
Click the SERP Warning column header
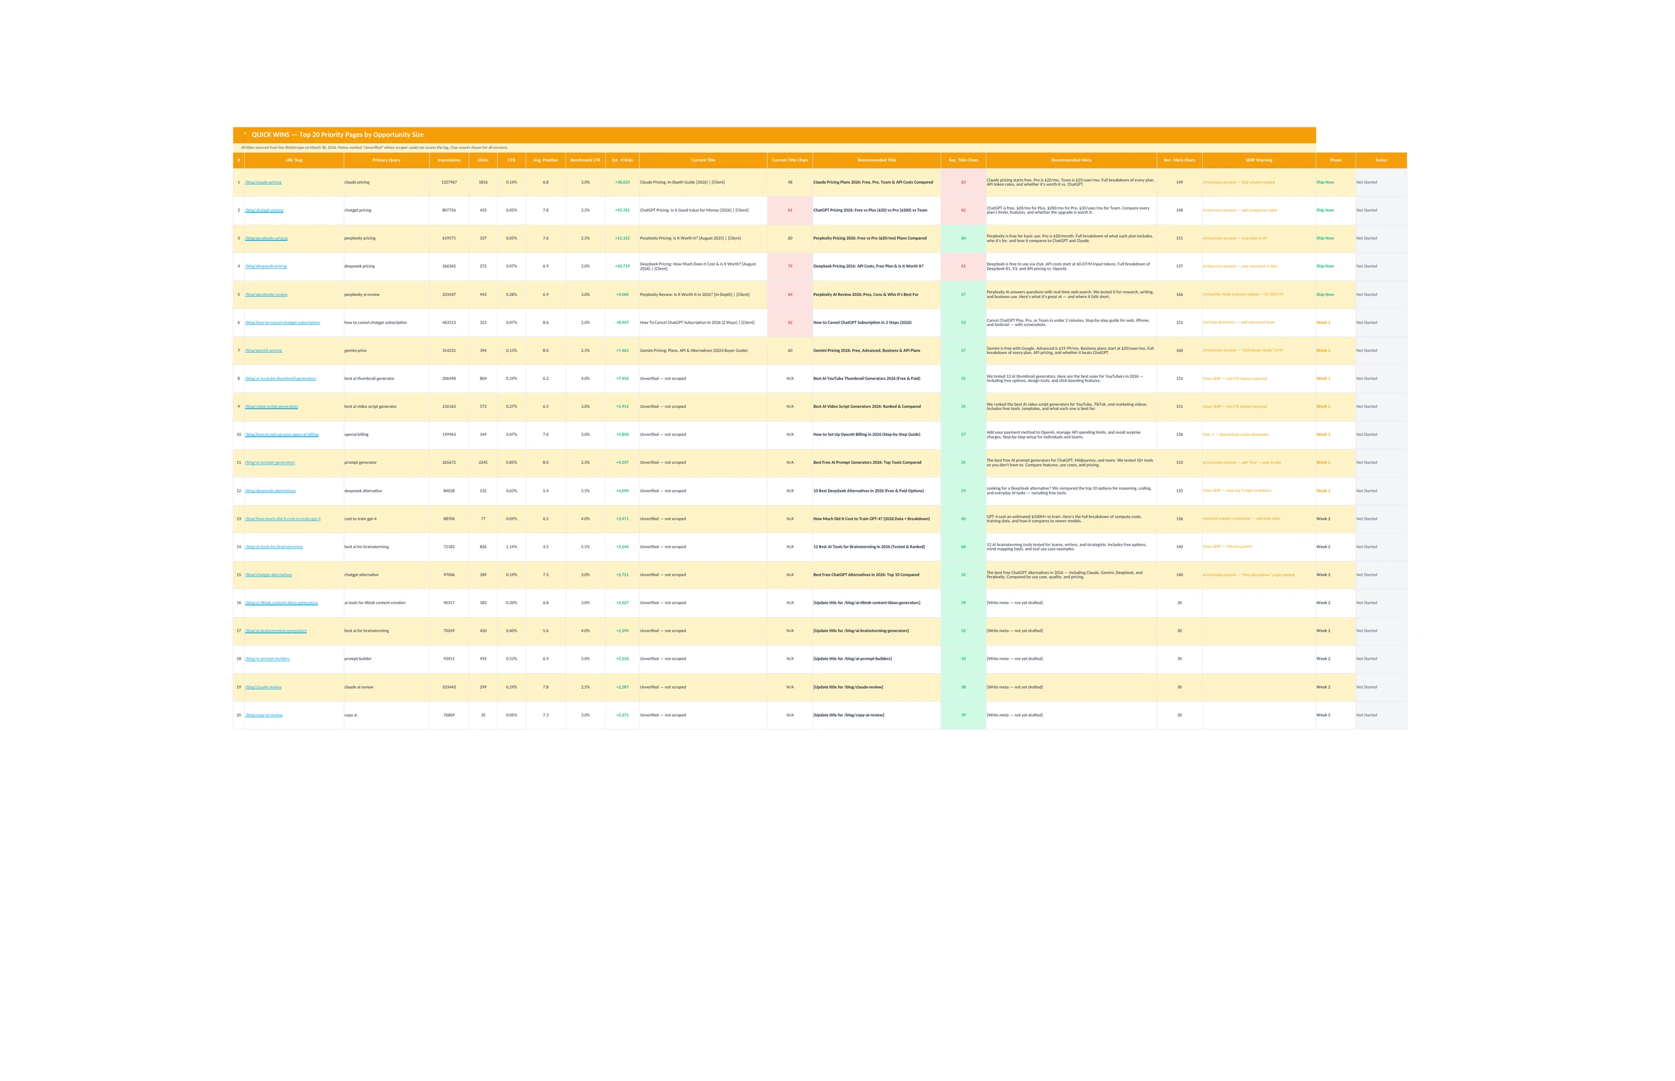pyautogui.click(x=1259, y=160)
